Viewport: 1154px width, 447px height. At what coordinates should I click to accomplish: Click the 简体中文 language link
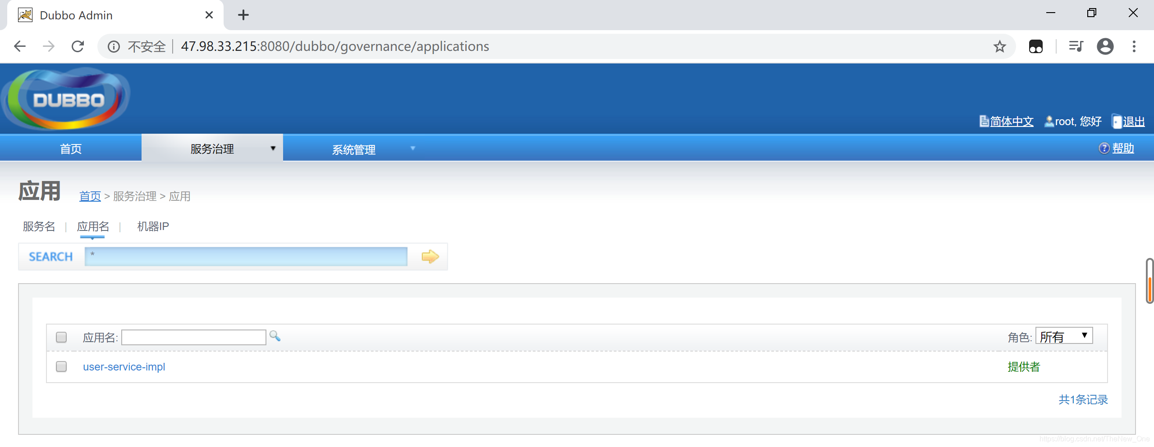[x=1012, y=122]
